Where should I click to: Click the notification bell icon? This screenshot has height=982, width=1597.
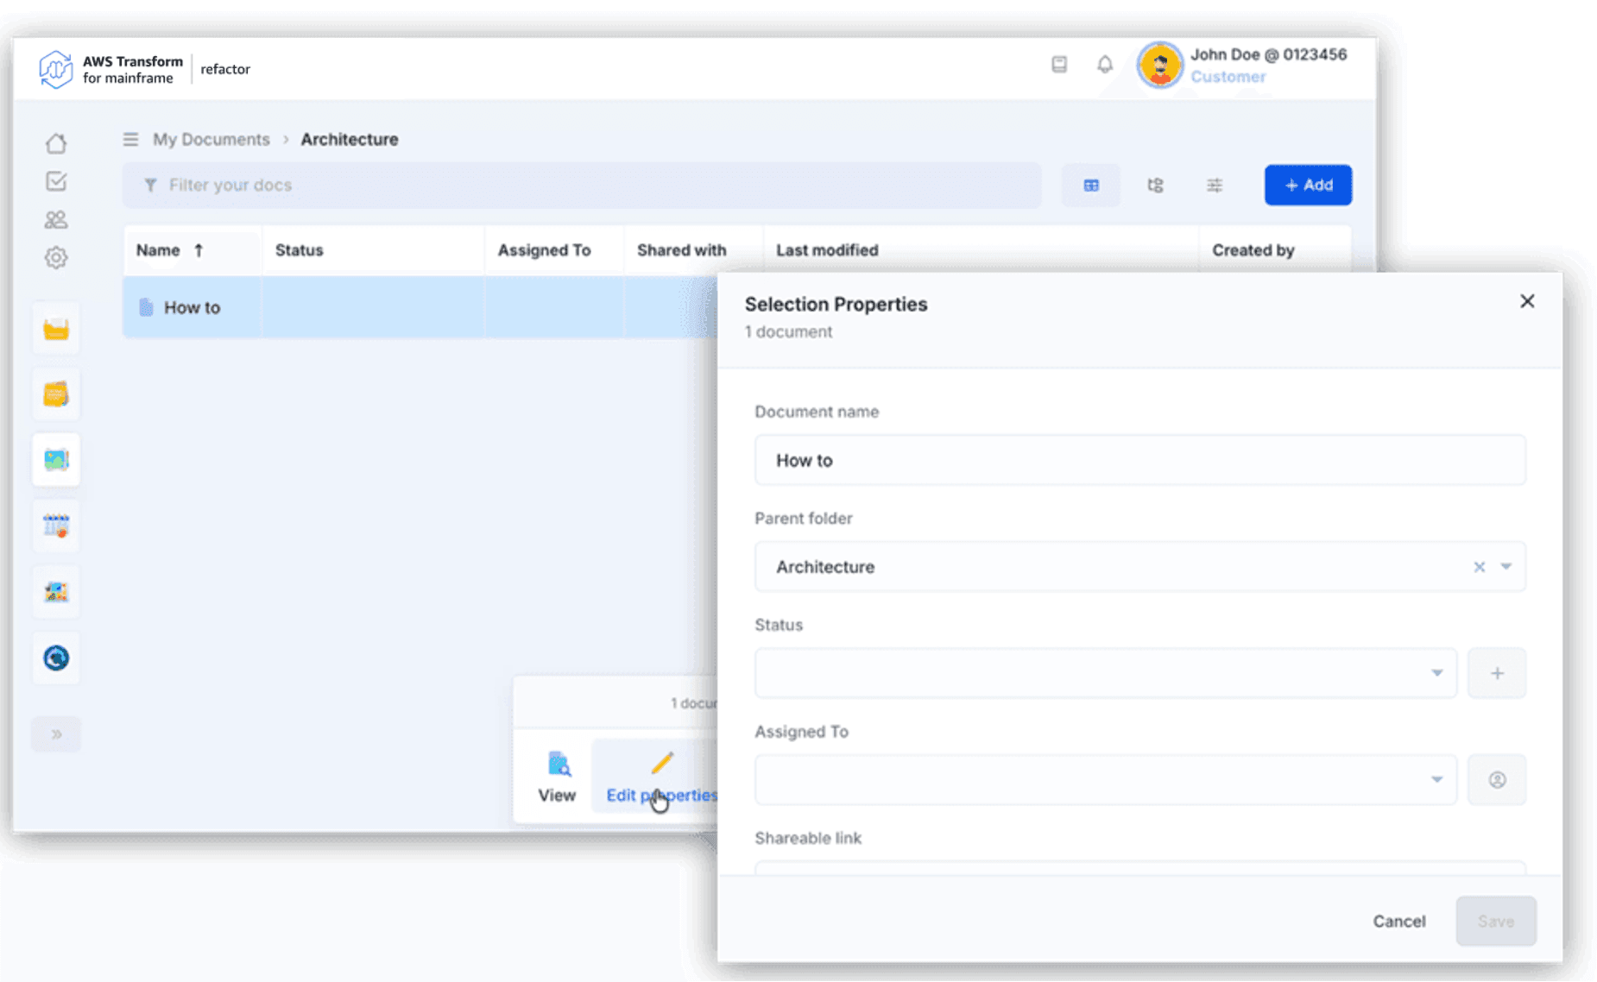click(1104, 65)
